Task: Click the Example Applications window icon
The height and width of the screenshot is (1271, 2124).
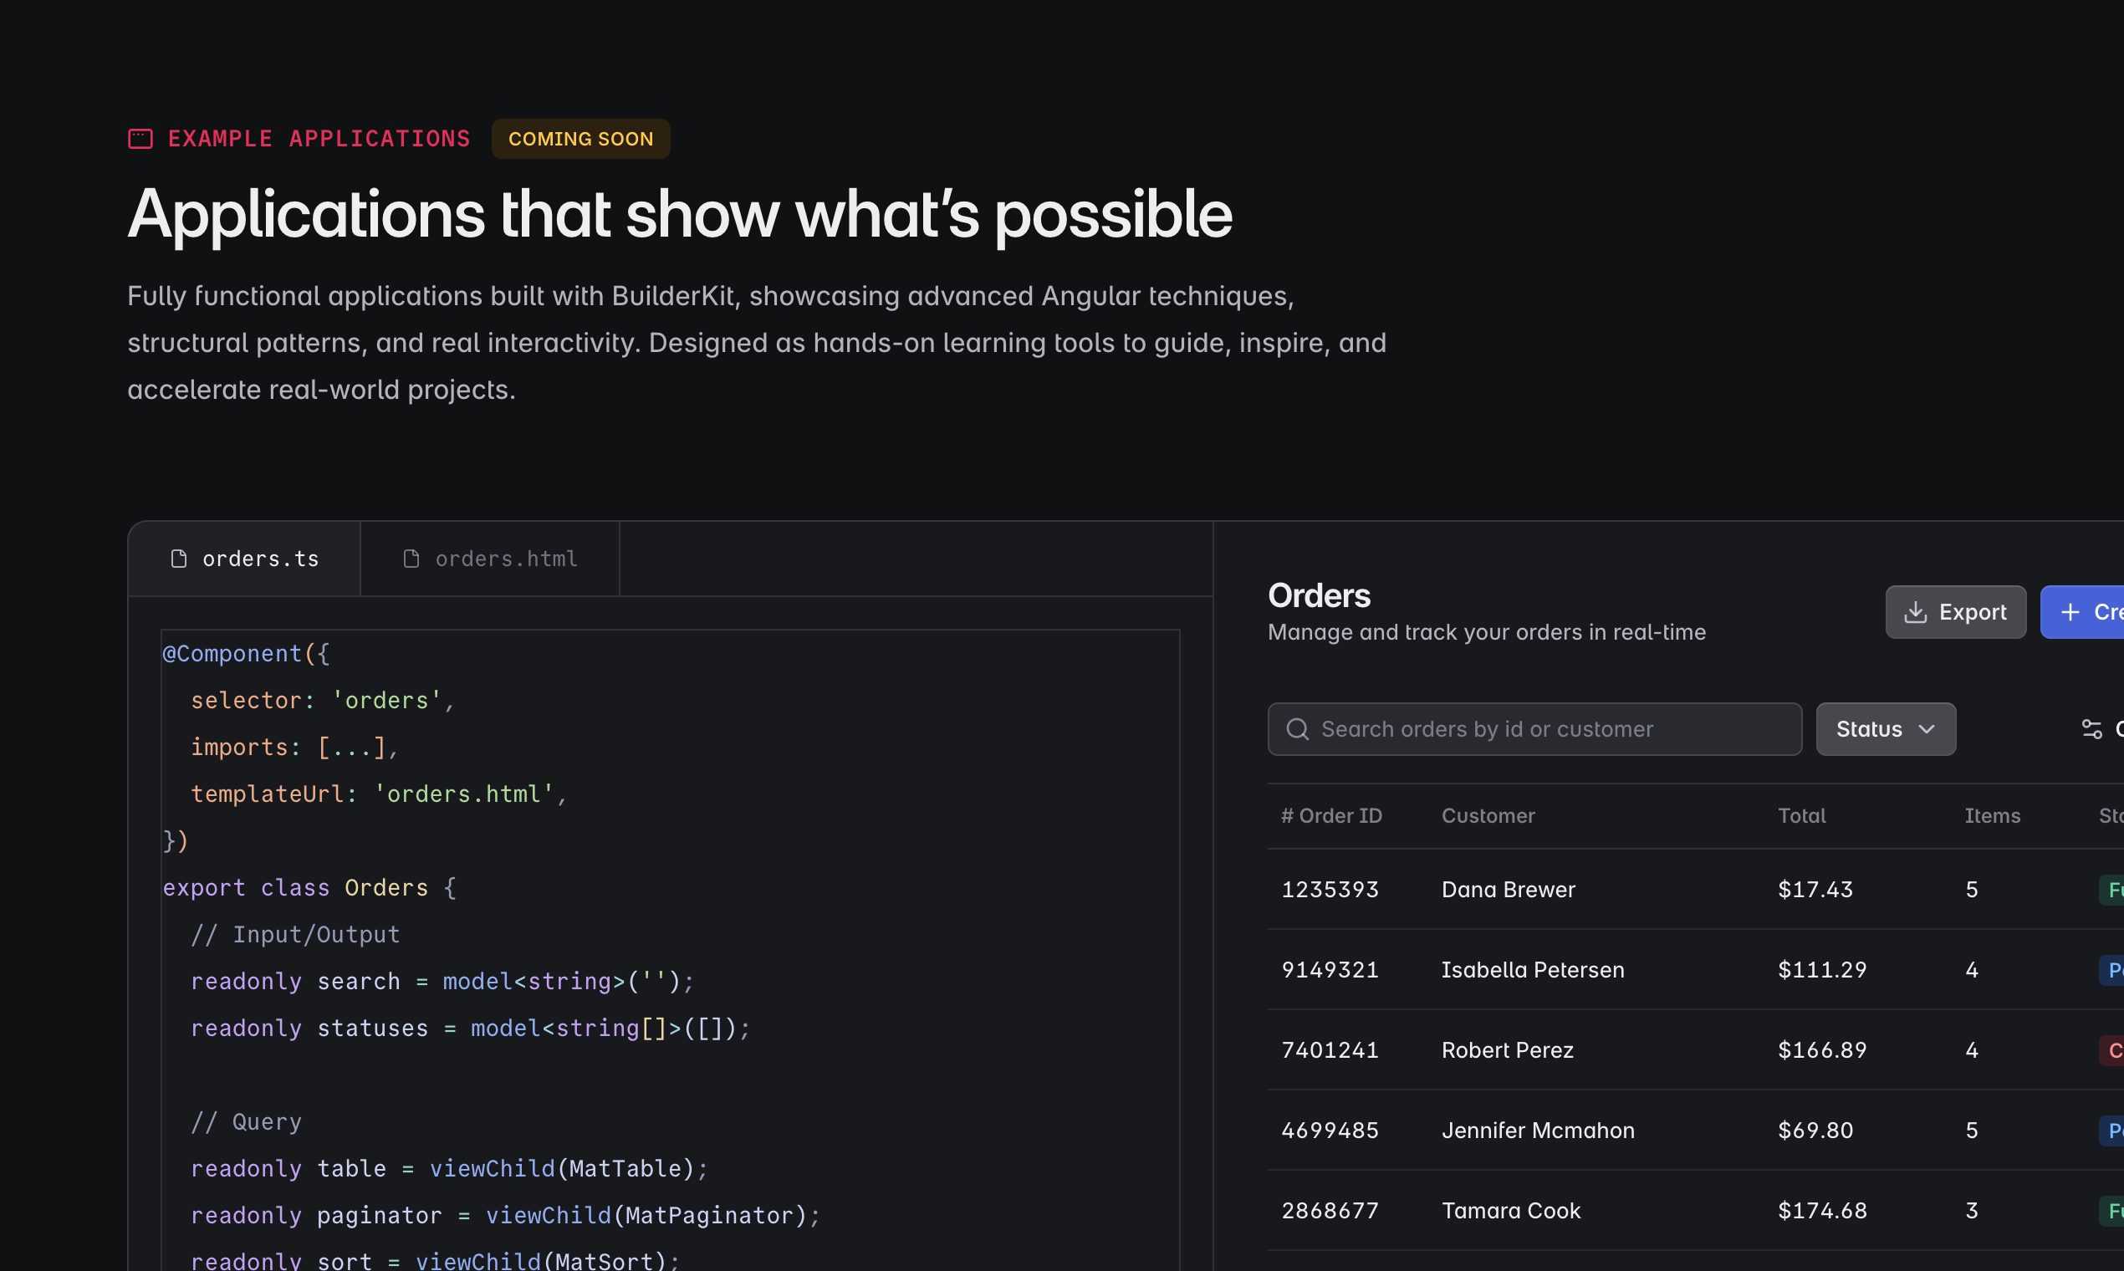Action: coord(140,139)
